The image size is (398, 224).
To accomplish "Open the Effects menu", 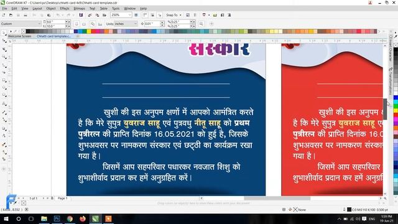I will click(65, 8).
